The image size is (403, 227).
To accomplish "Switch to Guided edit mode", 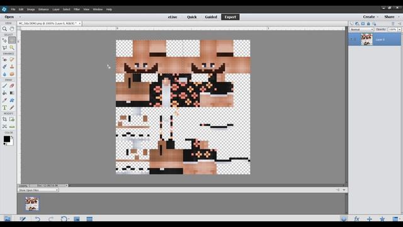I will pyautogui.click(x=211, y=17).
